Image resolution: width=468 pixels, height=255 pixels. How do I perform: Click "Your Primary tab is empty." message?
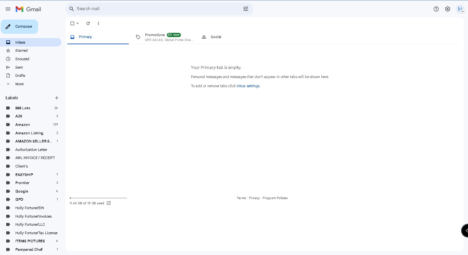pos(216,68)
